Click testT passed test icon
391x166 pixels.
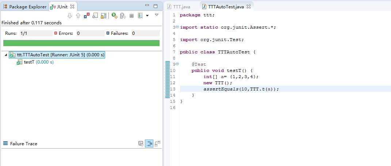[x=19, y=62]
